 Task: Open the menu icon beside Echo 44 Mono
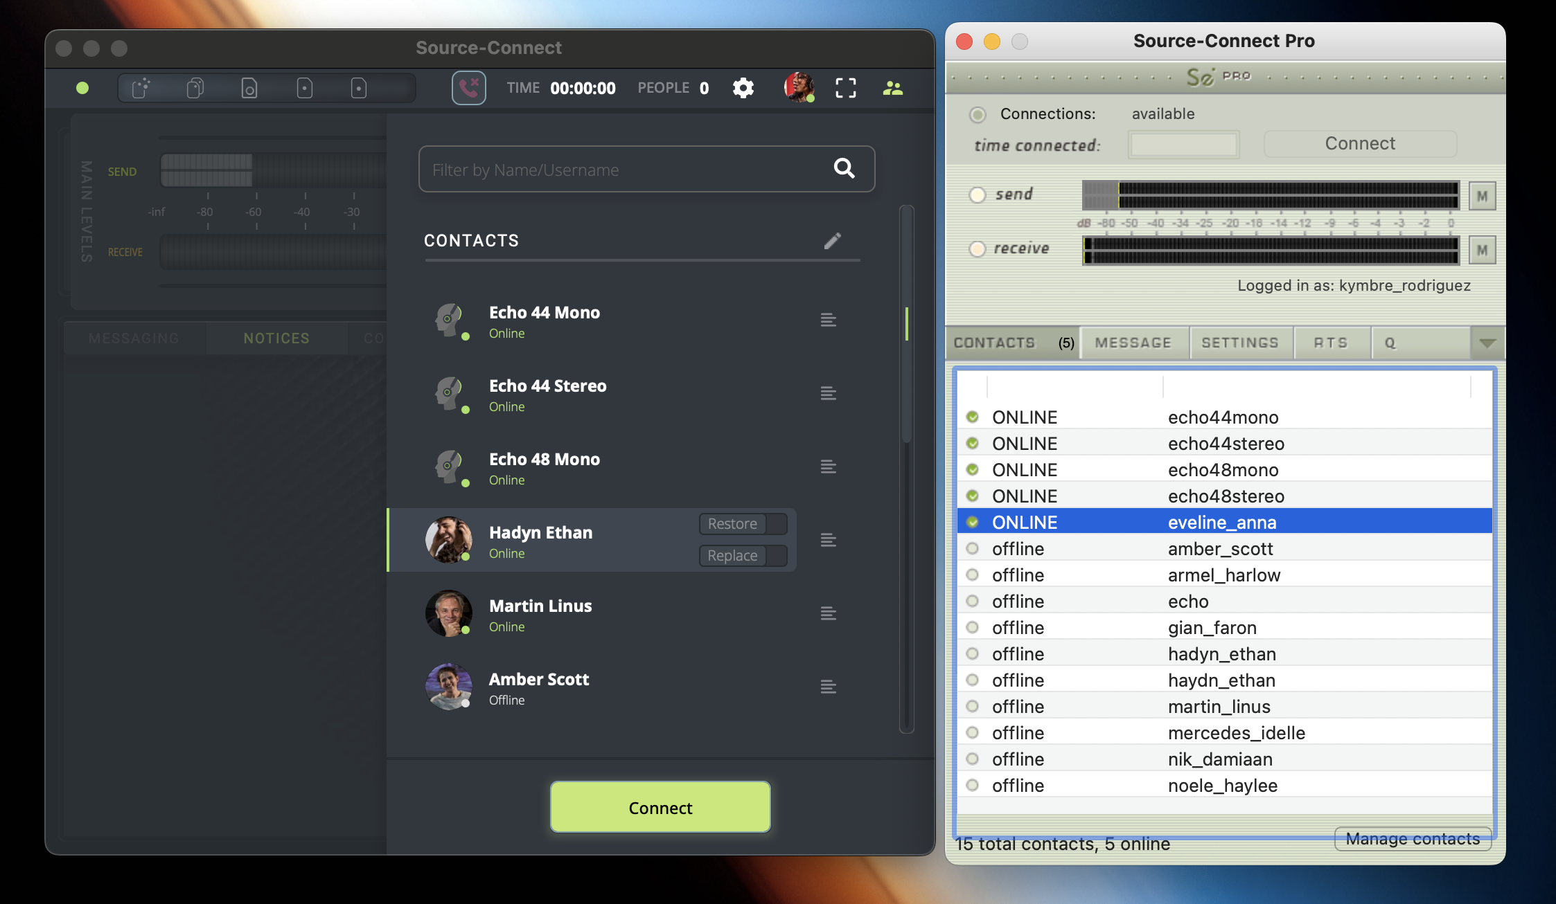(x=828, y=320)
